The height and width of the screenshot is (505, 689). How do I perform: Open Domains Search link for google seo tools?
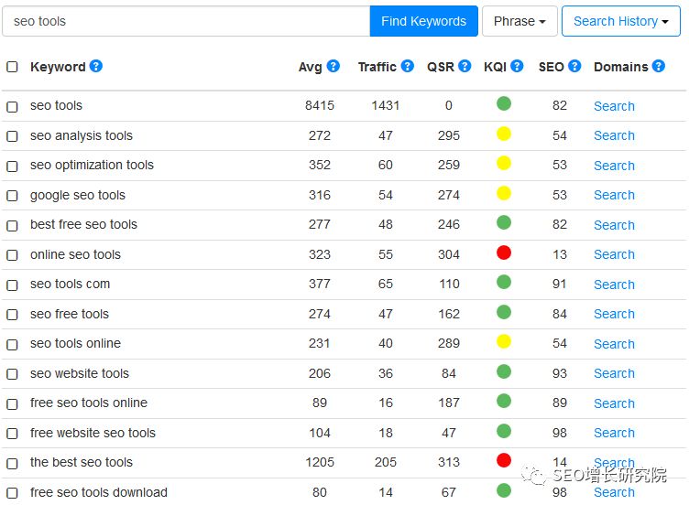[x=614, y=195]
